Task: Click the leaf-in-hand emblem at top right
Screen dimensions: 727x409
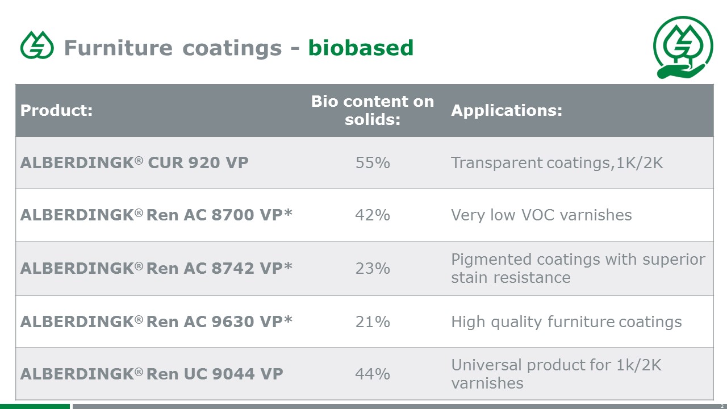Action: (682, 47)
